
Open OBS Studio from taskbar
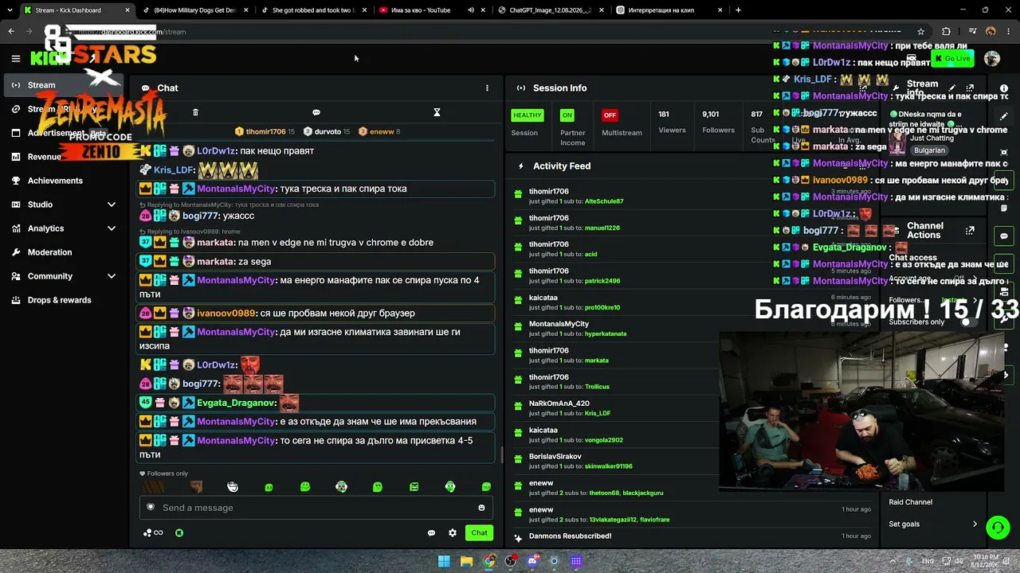(x=511, y=561)
